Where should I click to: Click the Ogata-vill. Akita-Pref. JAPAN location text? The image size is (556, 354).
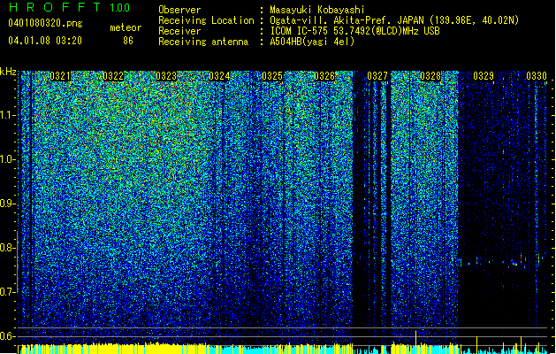pyautogui.click(x=394, y=20)
